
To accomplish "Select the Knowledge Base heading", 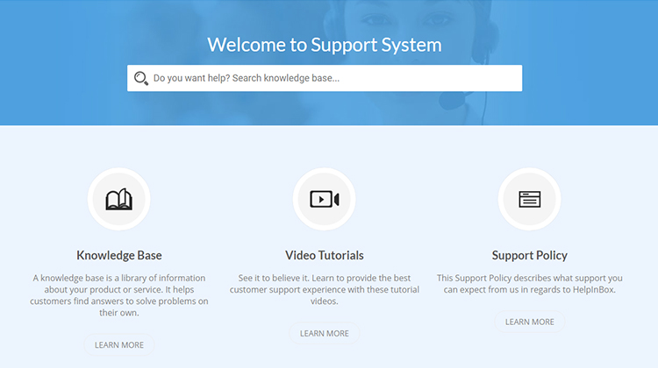I will 119,255.
